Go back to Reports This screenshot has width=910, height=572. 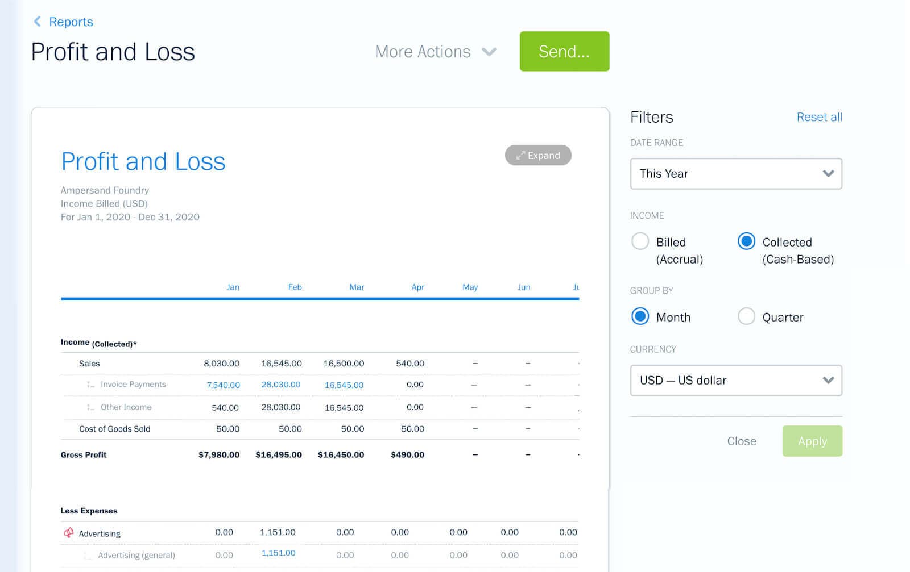pos(71,22)
